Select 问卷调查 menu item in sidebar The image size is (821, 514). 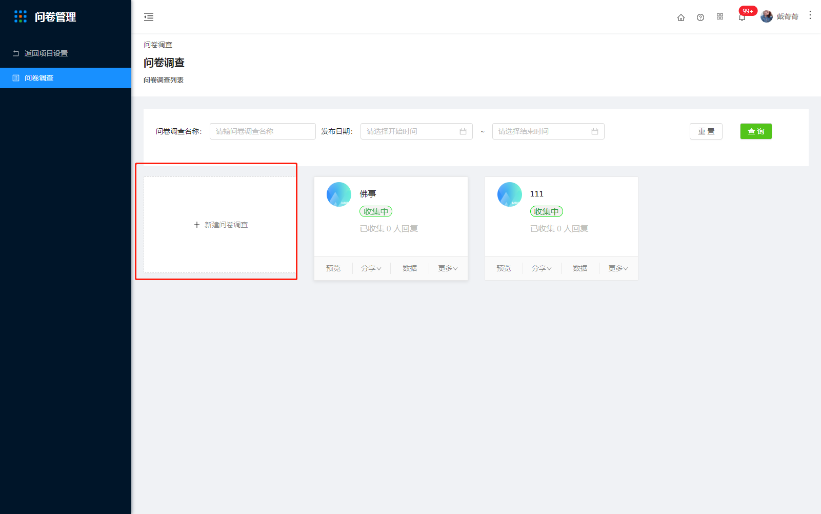coord(66,78)
